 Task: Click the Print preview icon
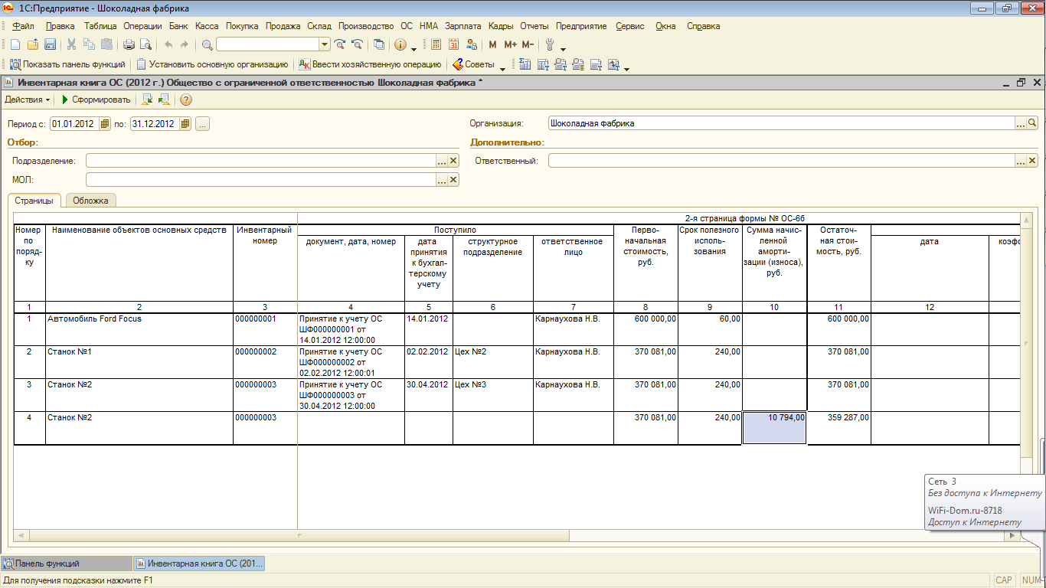pos(145,44)
